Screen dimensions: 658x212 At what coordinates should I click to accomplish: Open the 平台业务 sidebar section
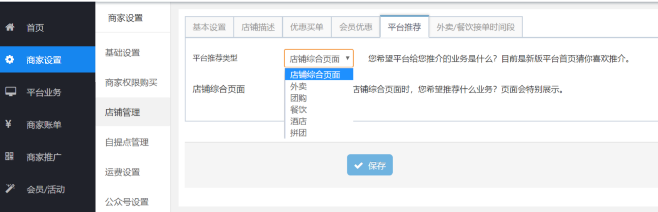click(x=48, y=92)
